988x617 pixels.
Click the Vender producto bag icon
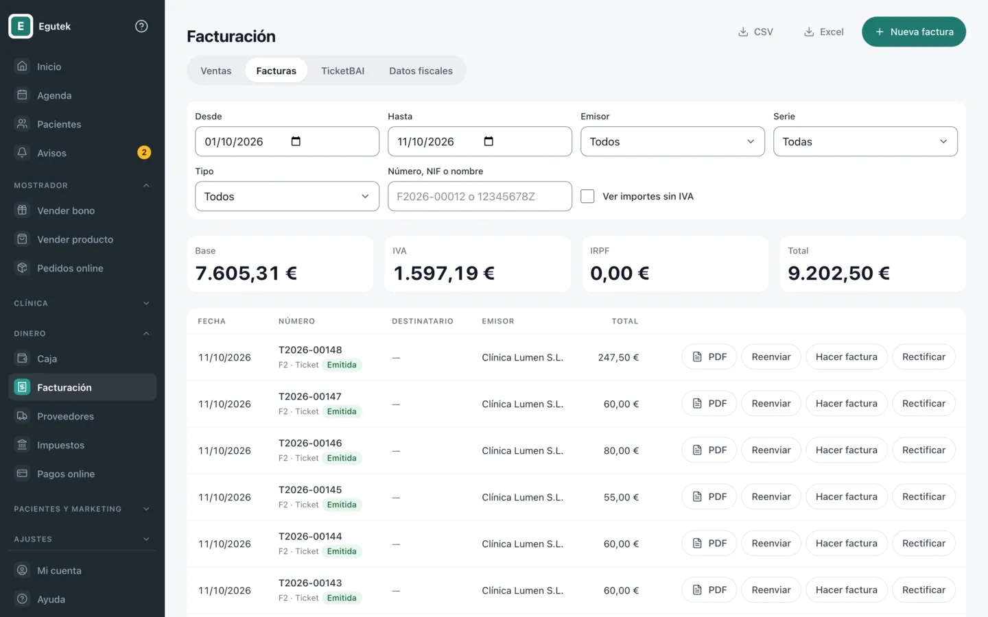(x=22, y=239)
